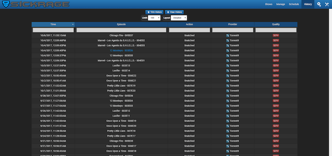Image resolution: width=332 pixels, height=156 pixels.
Task: Focus the Time column filter field
Action: pyautogui.click(x=53, y=30)
